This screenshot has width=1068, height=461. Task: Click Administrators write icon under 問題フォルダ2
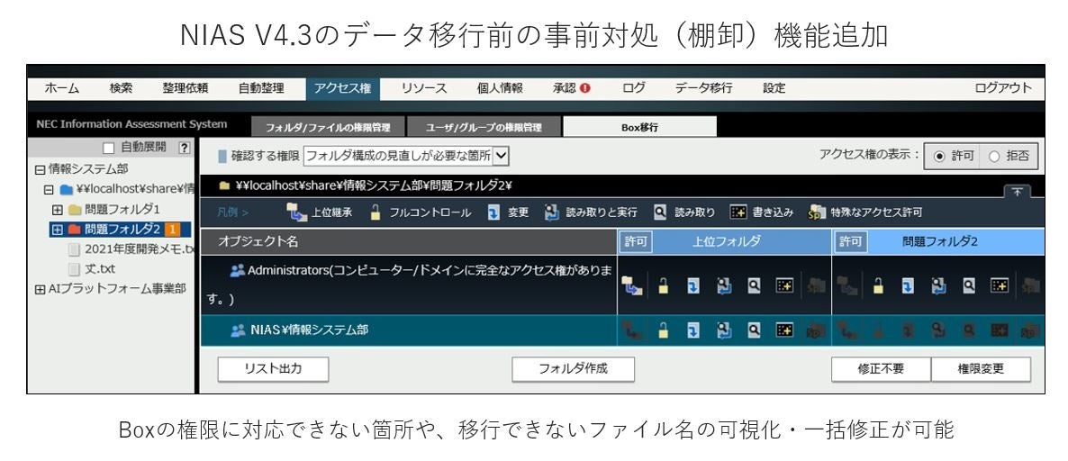pyautogui.click(x=1000, y=286)
